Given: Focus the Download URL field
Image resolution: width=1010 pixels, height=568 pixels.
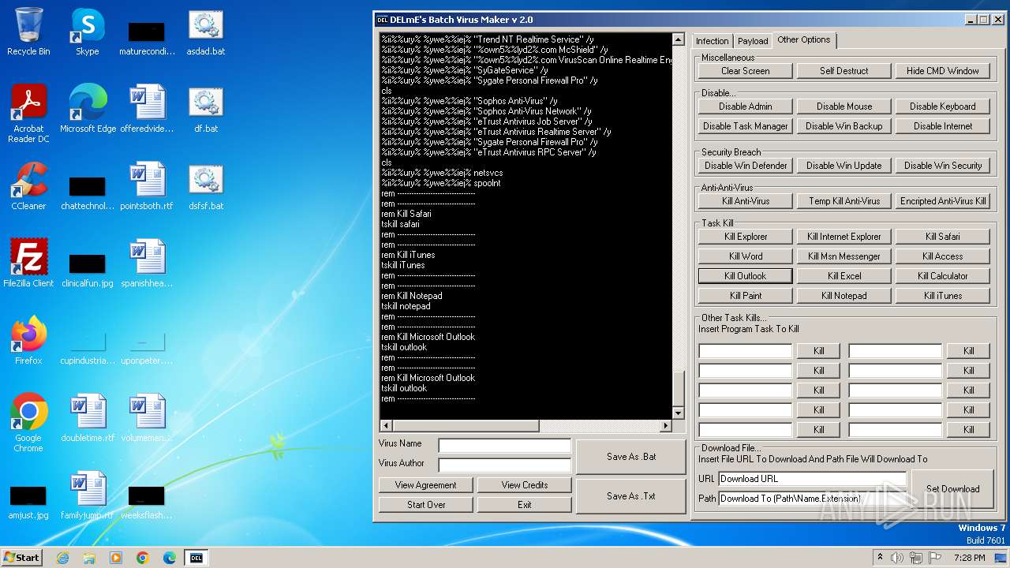Looking at the screenshot, I should (812, 479).
